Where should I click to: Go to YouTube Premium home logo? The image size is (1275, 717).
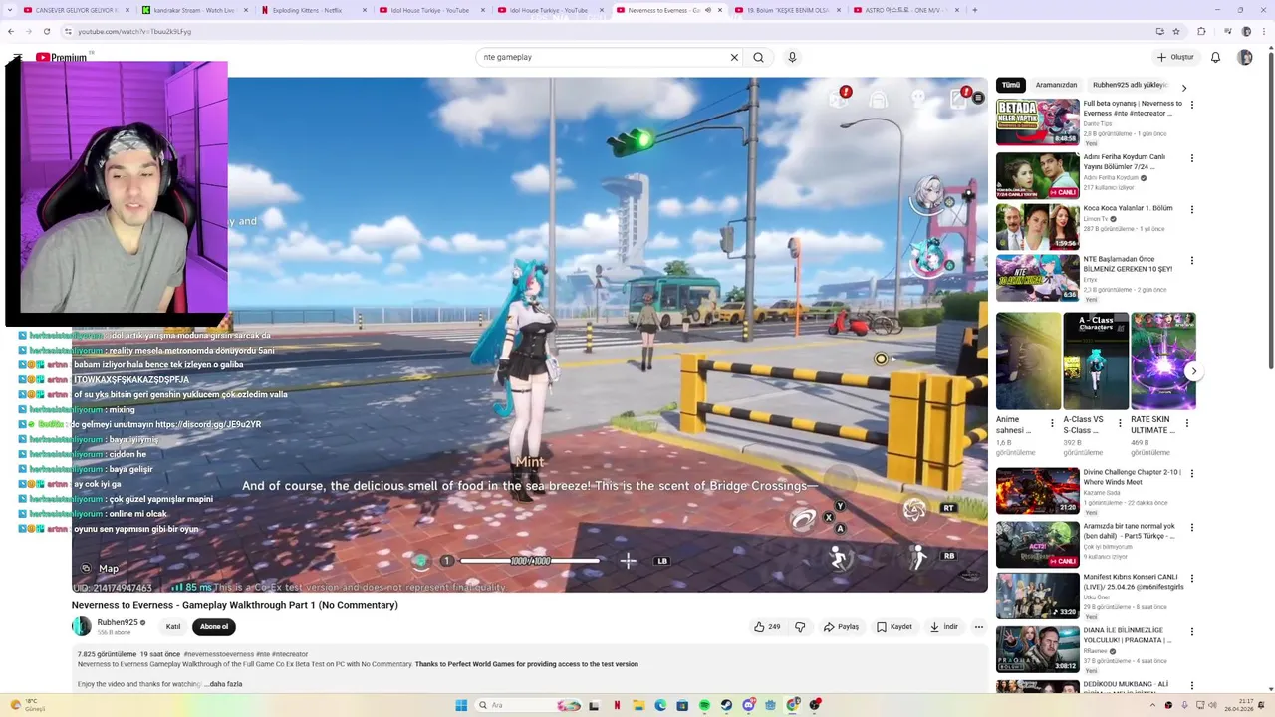(x=61, y=57)
